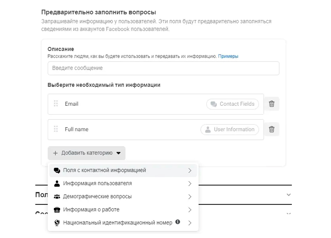Viewport: 331px width, 238px height.
Task: Click group icon beside Демографические вопросы
Action: (57, 197)
